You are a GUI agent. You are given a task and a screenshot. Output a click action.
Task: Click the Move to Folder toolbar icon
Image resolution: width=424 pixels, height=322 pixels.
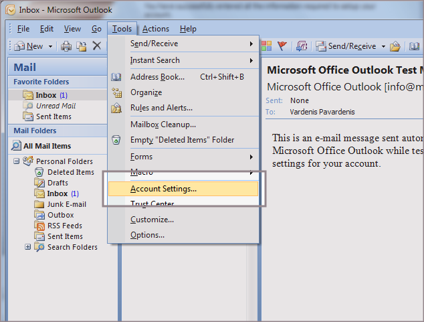click(x=82, y=46)
